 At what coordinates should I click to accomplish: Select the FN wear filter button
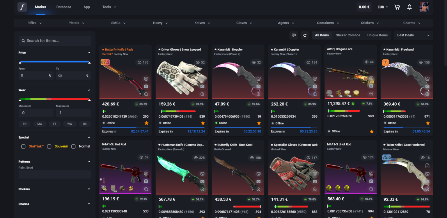(25, 124)
